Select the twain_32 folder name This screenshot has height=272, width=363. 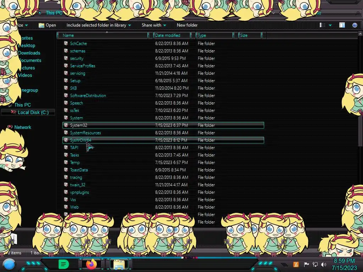point(78,185)
